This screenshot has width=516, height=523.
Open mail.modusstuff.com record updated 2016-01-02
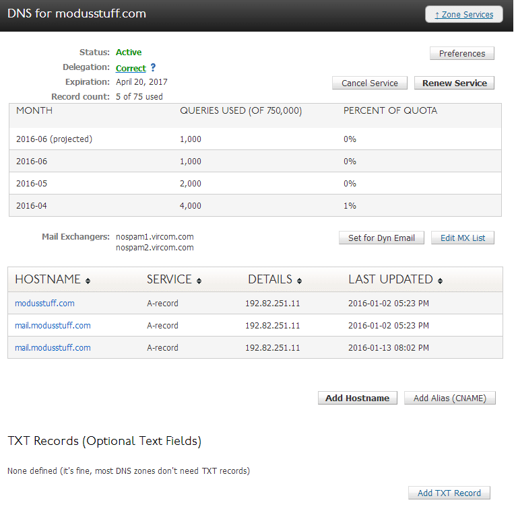click(53, 325)
